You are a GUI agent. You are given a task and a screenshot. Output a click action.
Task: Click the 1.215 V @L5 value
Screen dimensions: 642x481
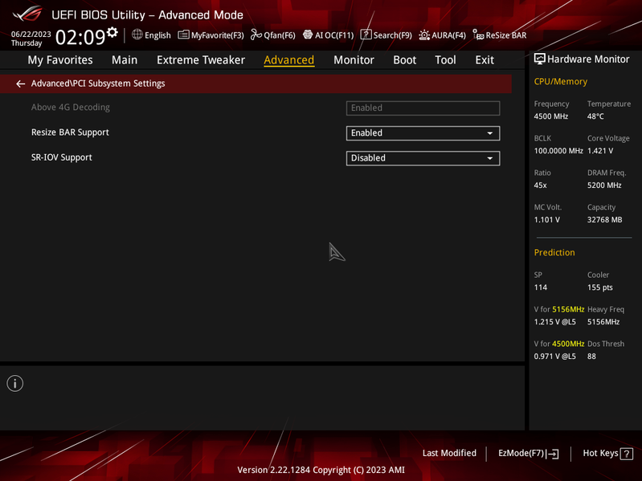(x=554, y=322)
